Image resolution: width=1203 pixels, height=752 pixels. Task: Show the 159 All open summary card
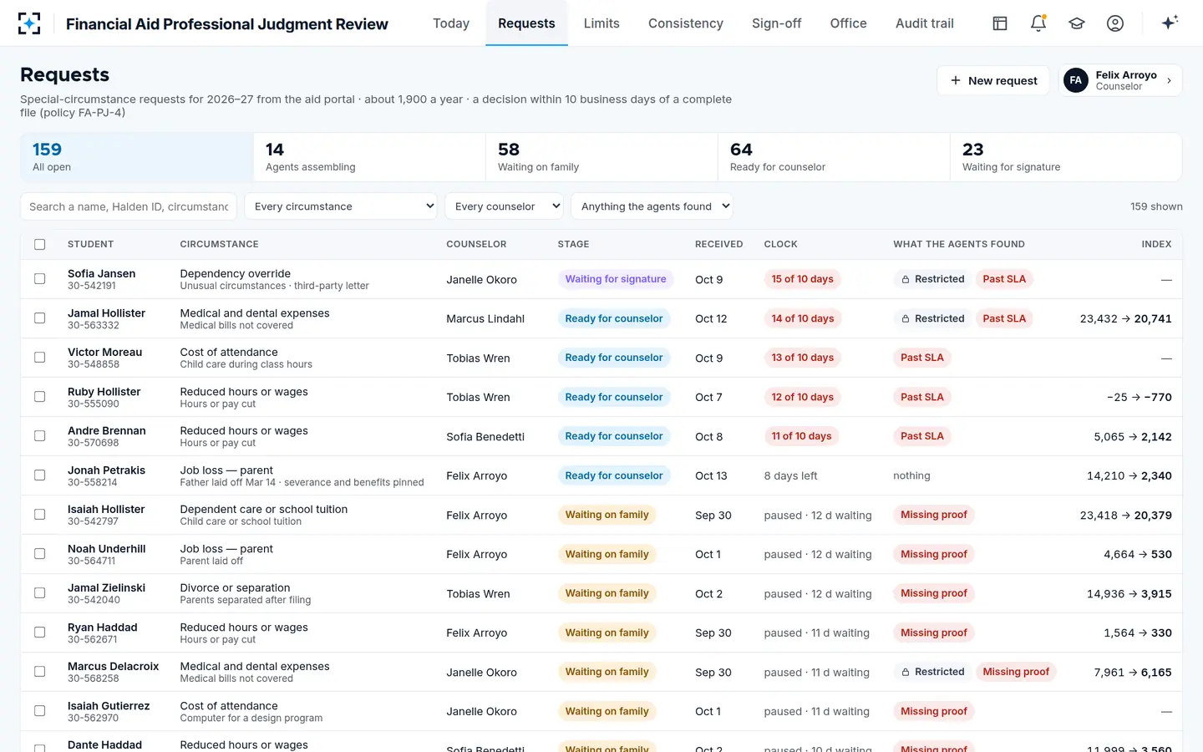pos(137,157)
